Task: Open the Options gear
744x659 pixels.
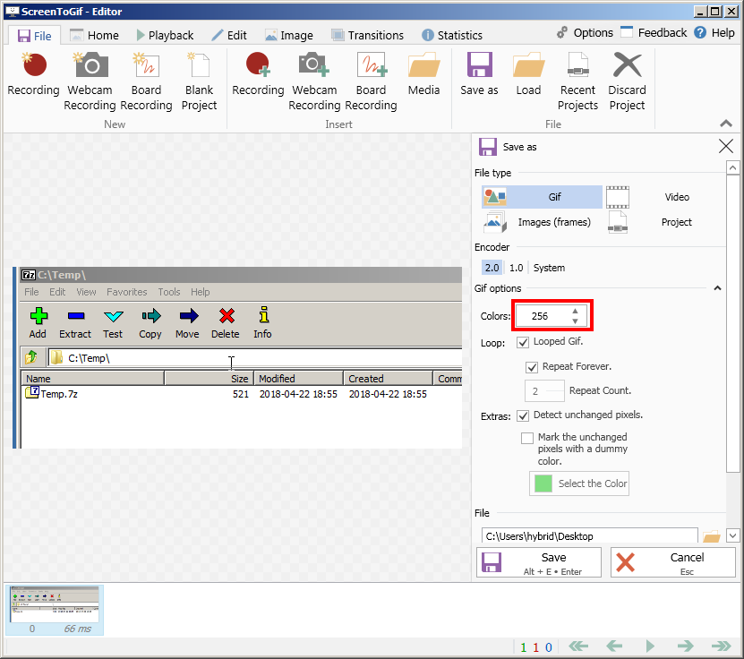Action: [x=585, y=33]
